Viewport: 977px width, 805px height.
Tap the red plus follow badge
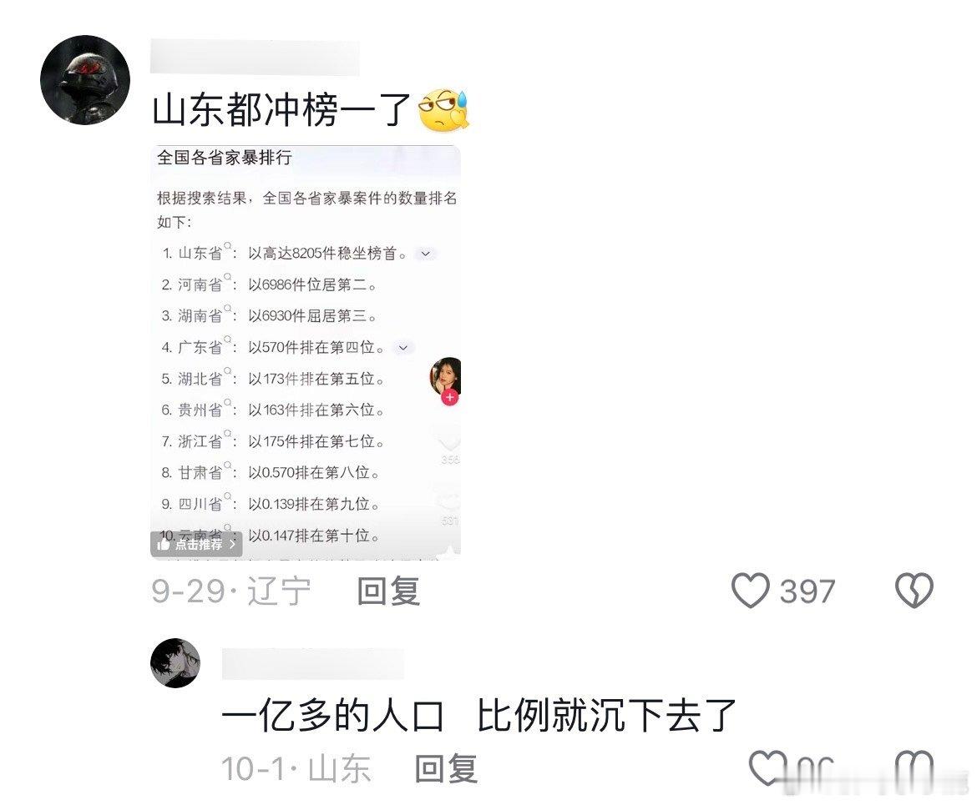[x=450, y=397]
